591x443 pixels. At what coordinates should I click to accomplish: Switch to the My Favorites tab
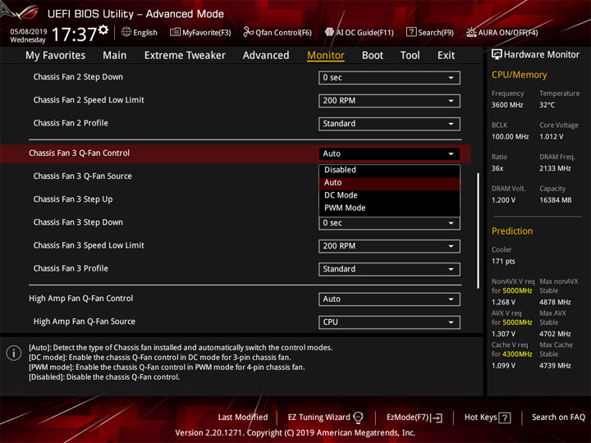(x=56, y=56)
